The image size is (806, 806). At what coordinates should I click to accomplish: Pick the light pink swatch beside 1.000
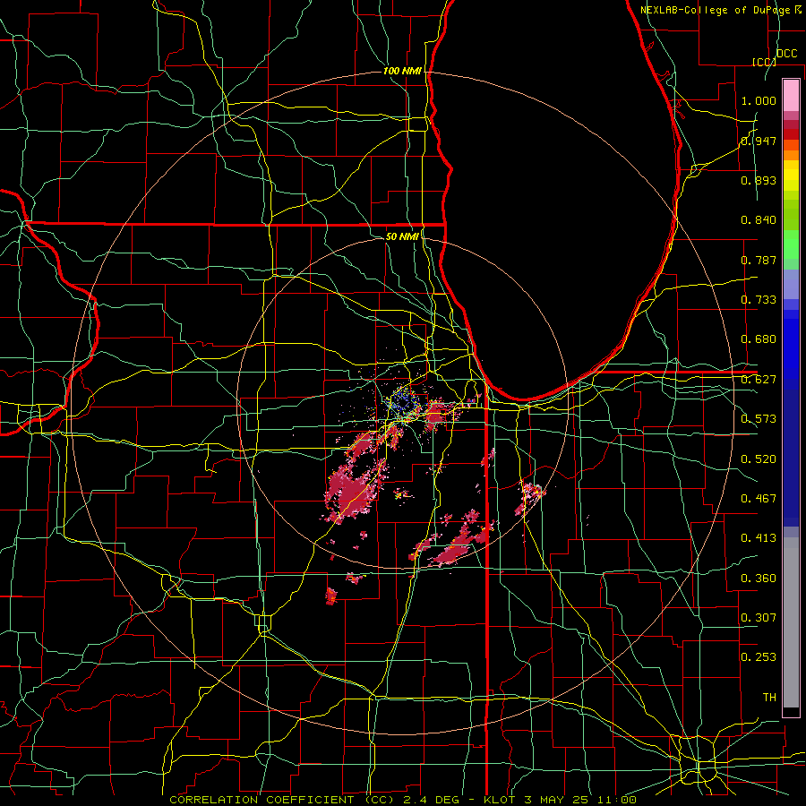[791, 96]
